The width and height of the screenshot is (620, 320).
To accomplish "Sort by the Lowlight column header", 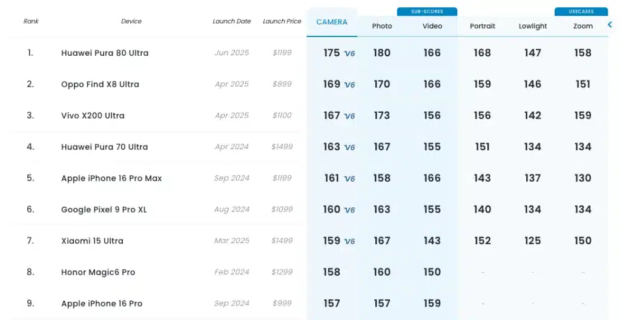I will coord(533,26).
